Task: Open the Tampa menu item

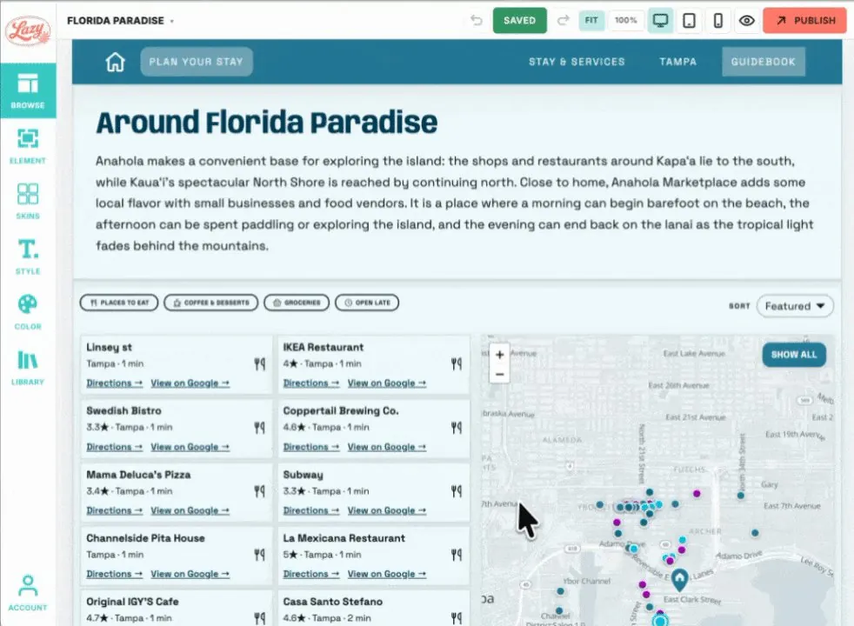Action: pos(678,62)
